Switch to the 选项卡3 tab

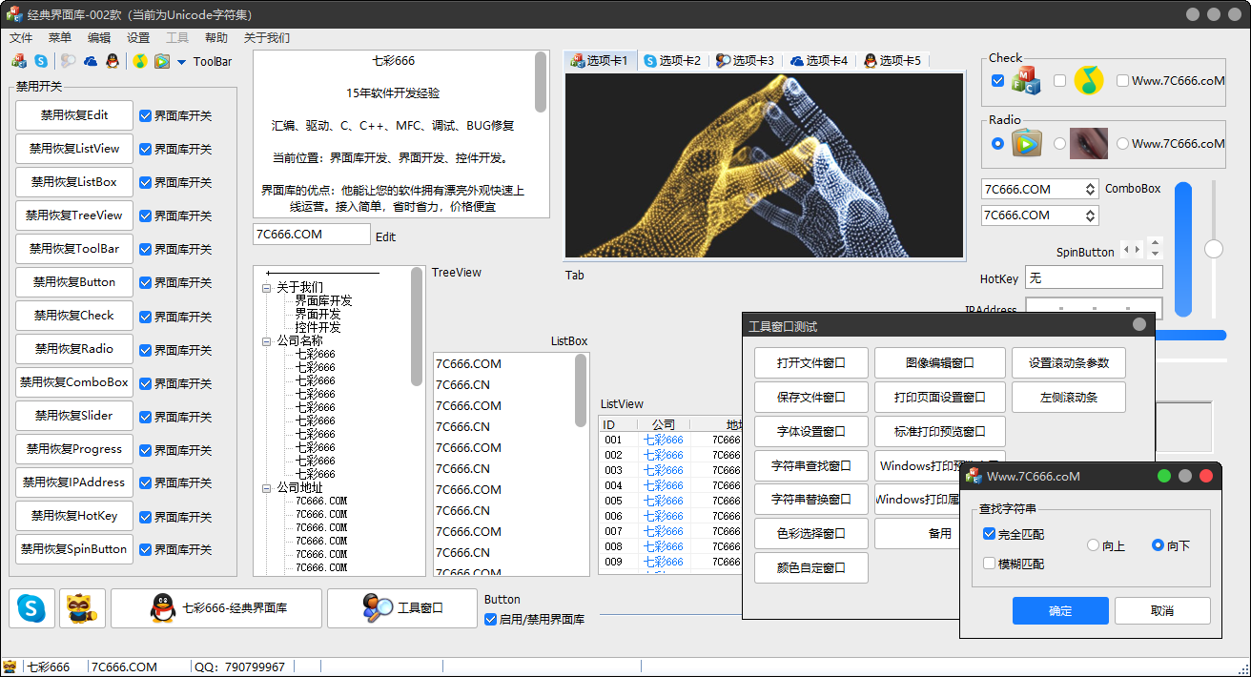pyautogui.click(x=745, y=60)
